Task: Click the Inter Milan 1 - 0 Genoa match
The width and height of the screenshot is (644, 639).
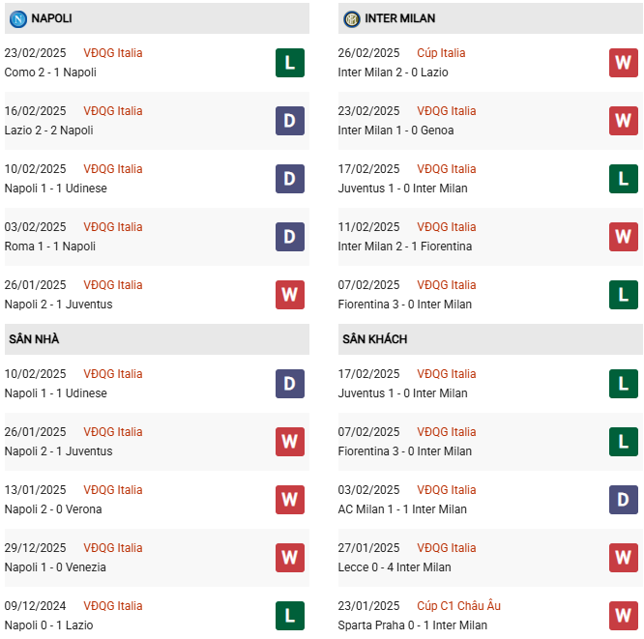Action: click(x=395, y=131)
